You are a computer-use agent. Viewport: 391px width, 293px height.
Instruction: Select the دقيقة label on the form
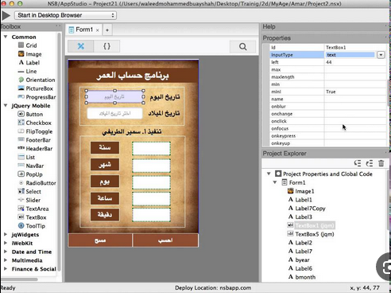[x=105, y=215]
